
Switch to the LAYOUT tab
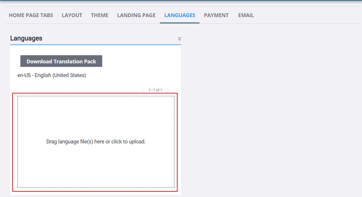(x=72, y=15)
